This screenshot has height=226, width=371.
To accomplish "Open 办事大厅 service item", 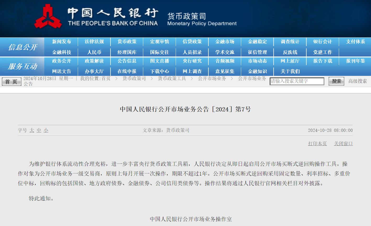I will (94, 71).
